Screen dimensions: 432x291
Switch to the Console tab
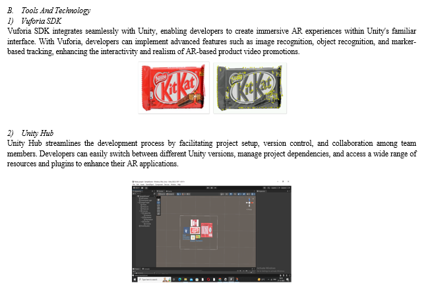coord(146,269)
